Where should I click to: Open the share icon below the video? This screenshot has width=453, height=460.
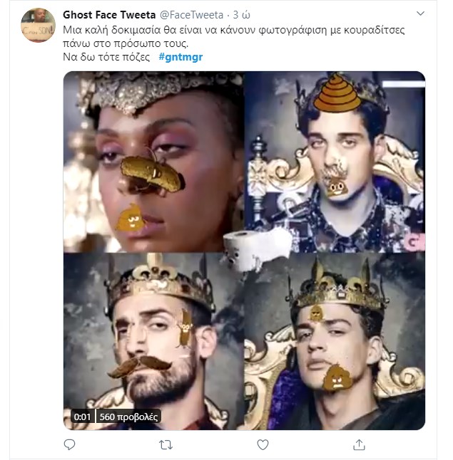(x=359, y=444)
